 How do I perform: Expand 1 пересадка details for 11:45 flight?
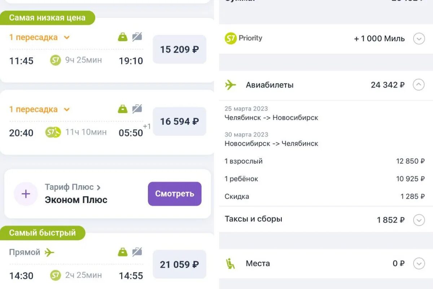(x=66, y=38)
